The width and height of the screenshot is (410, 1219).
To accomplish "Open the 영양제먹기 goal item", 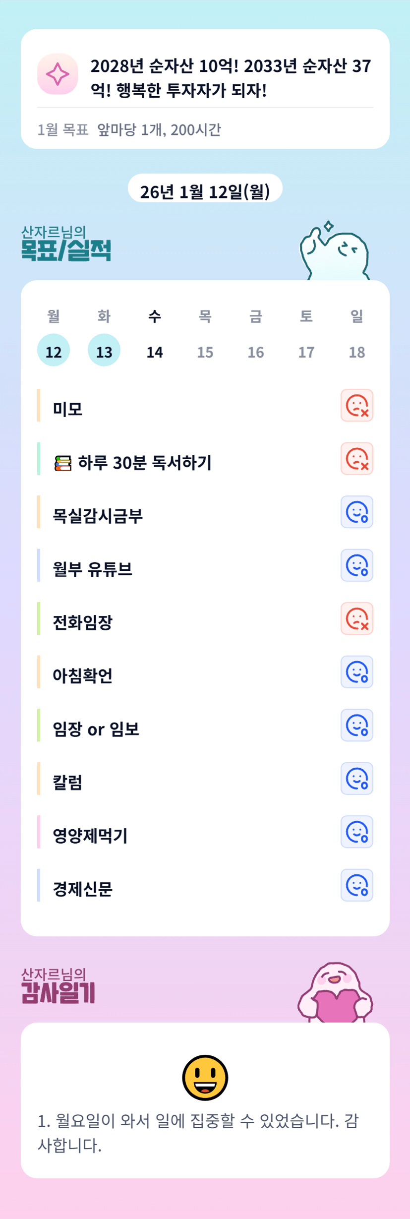I will [90, 836].
